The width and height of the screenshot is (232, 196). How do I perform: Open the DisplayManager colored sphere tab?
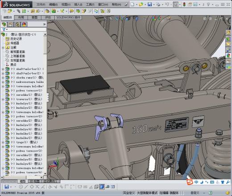[x=24, y=24]
